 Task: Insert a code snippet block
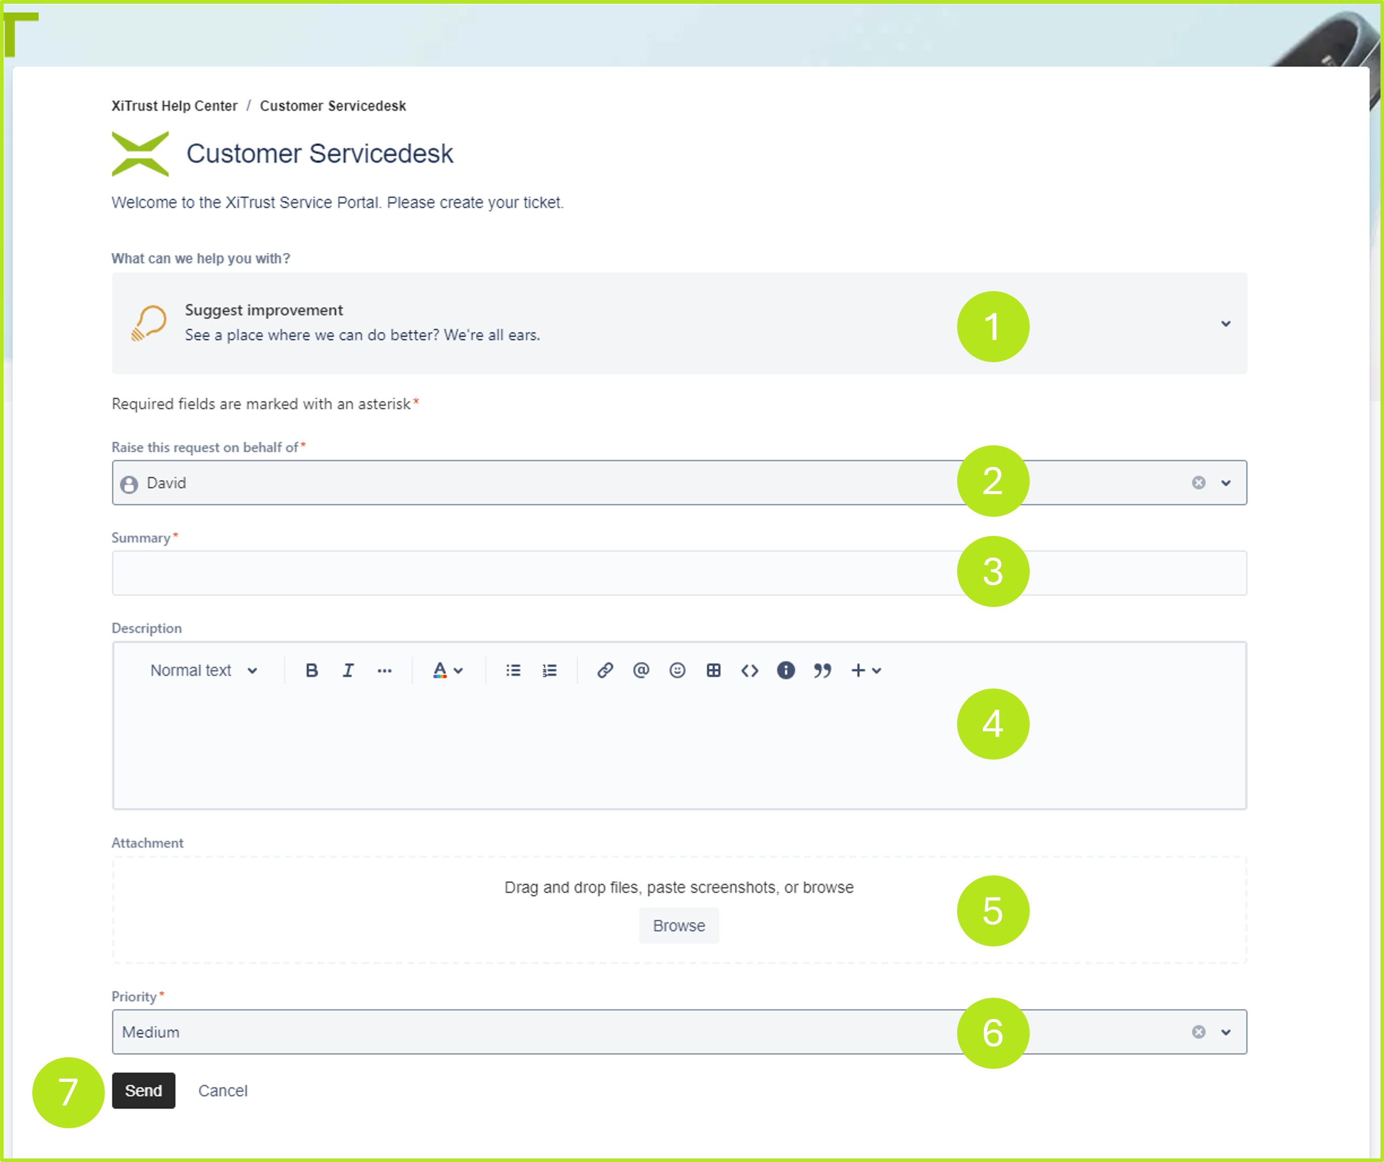tap(749, 670)
